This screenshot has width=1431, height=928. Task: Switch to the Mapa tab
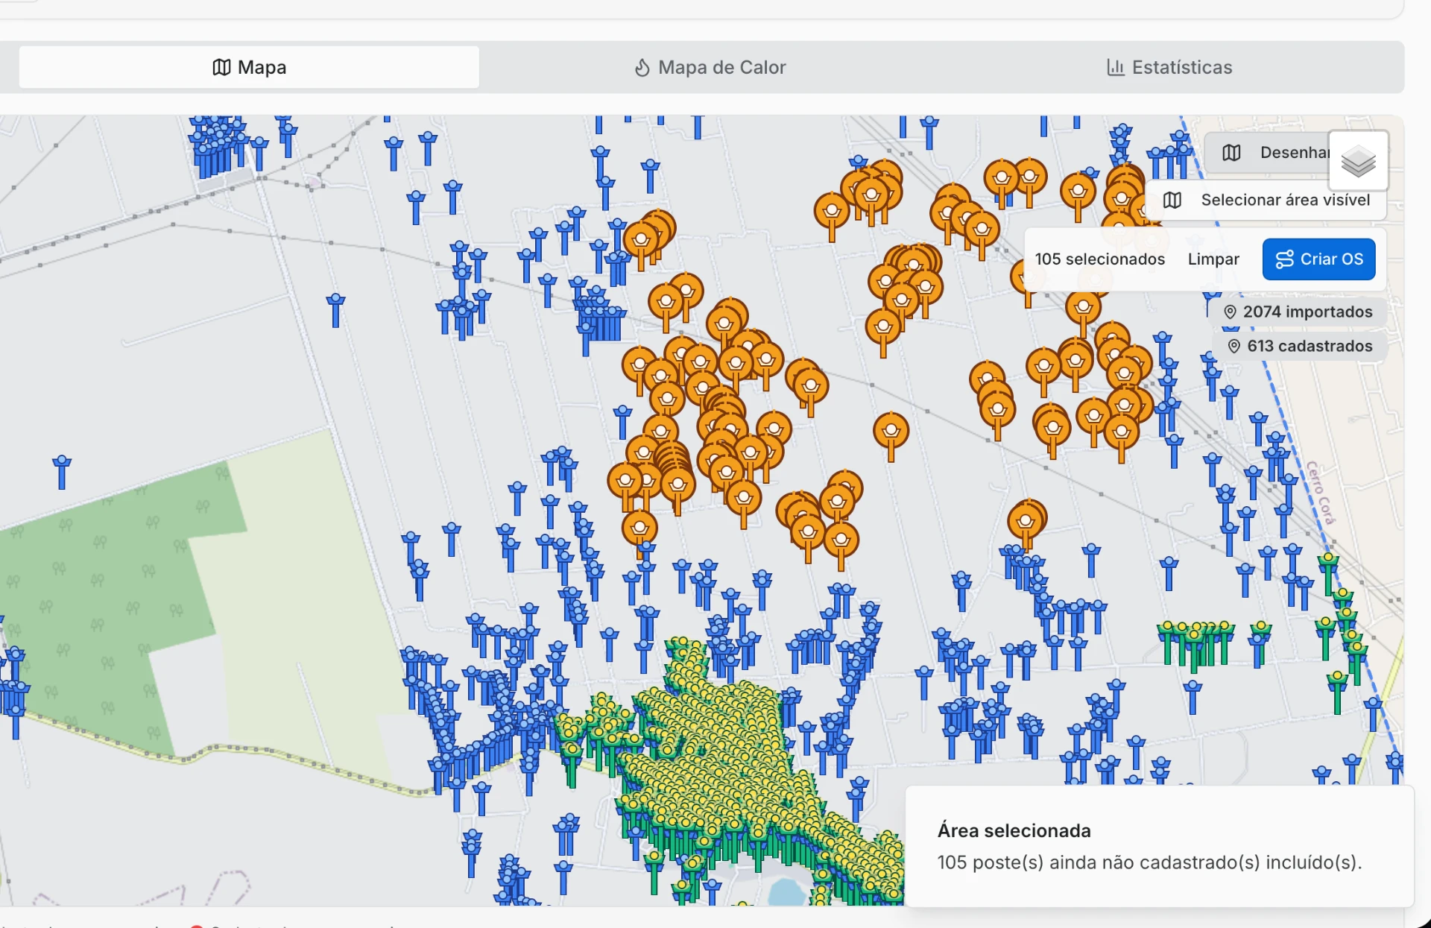click(249, 67)
